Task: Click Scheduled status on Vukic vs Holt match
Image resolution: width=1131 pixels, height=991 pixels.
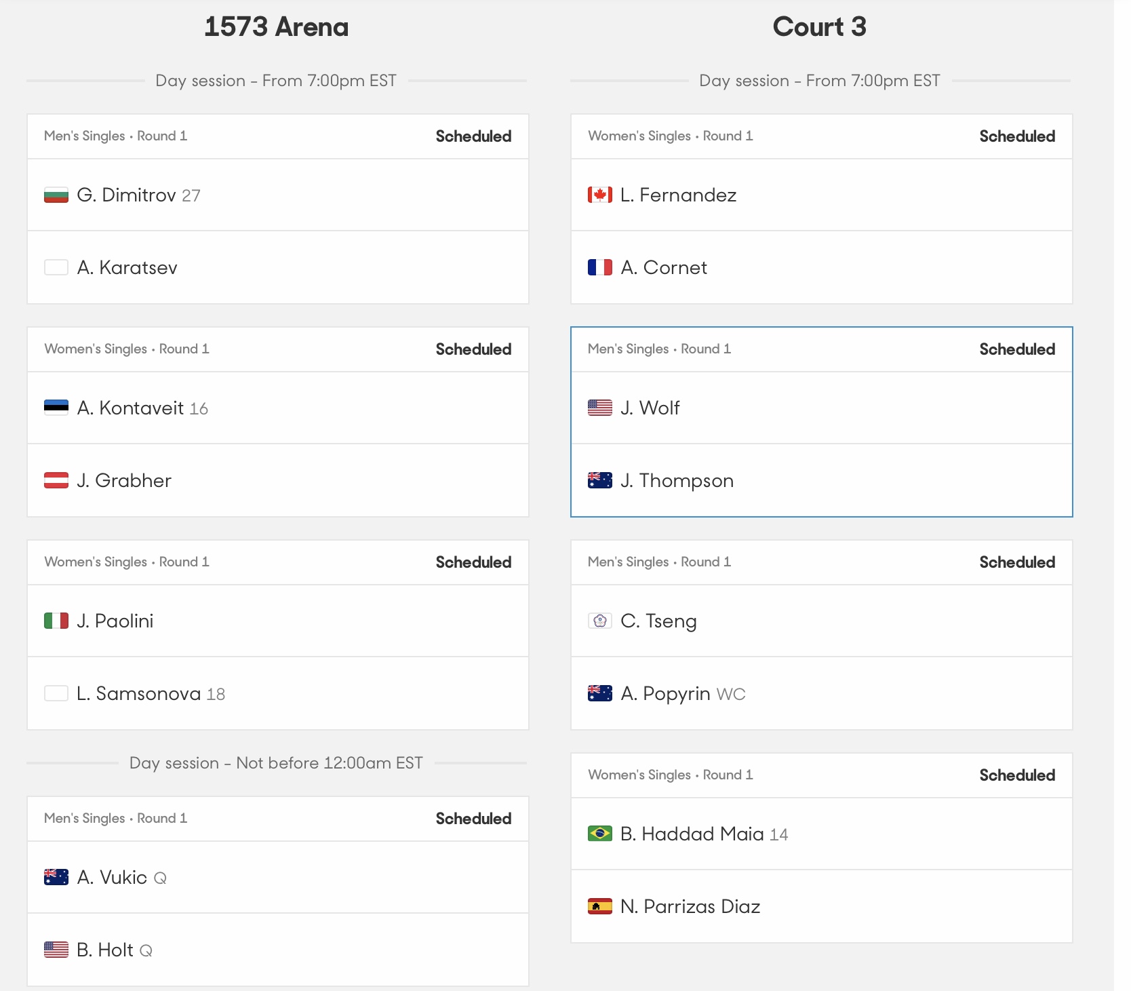Action: (473, 819)
